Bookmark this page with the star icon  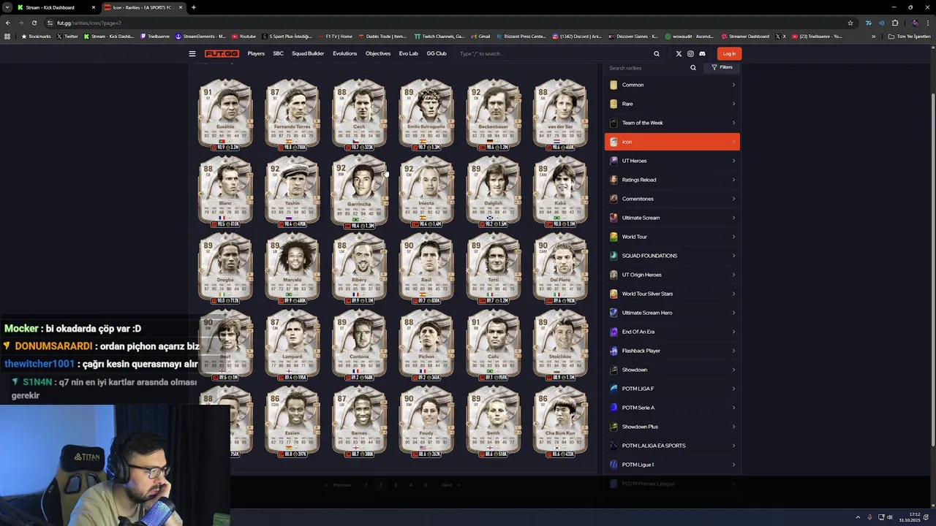click(850, 23)
